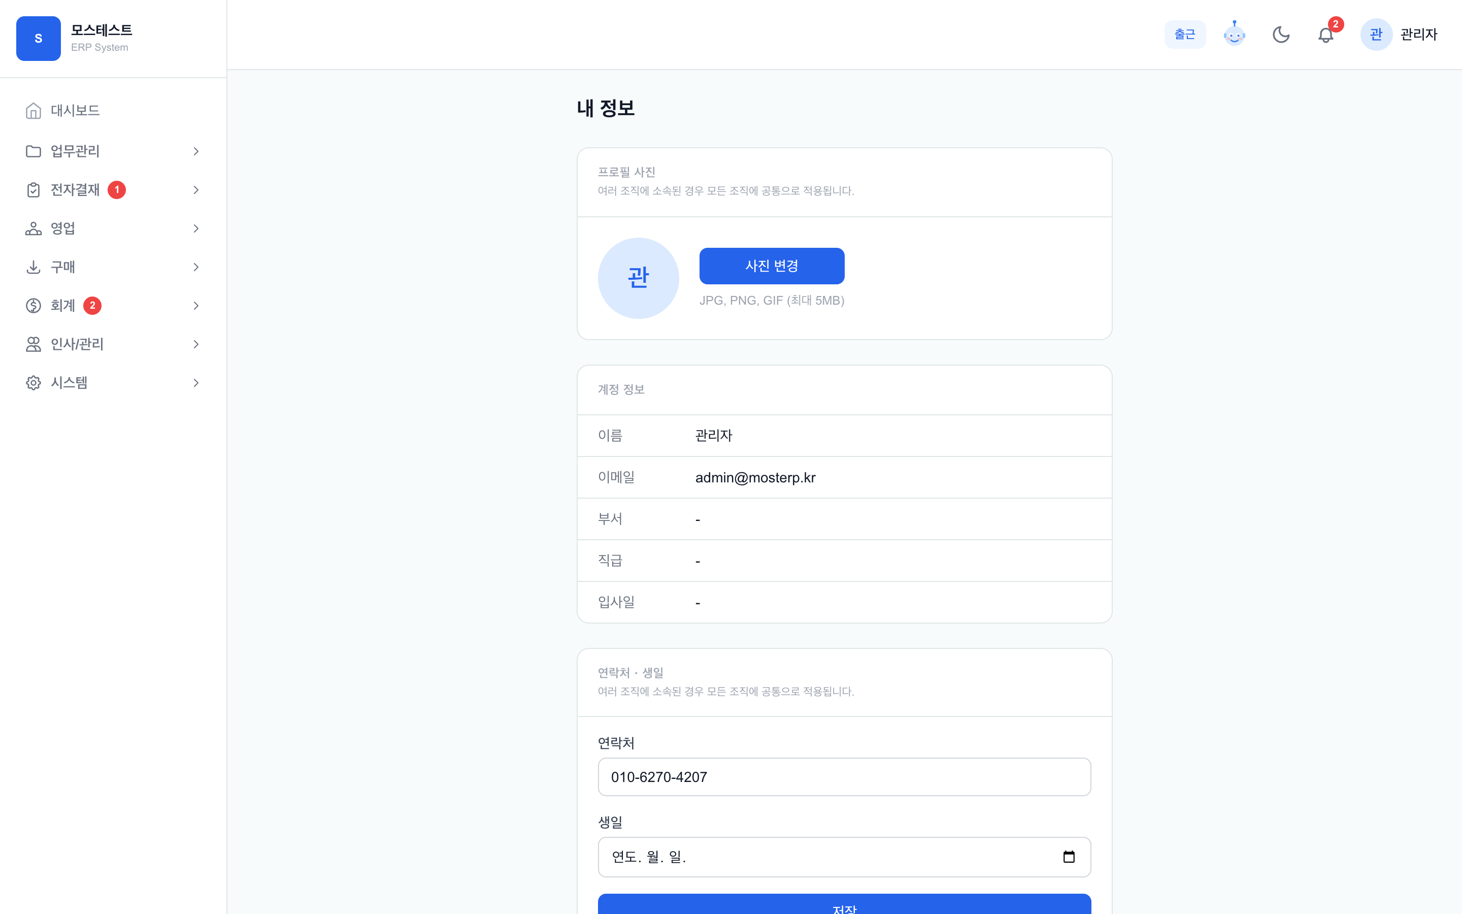
Task: Open the 업무관리 menu item
Action: point(113,151)
